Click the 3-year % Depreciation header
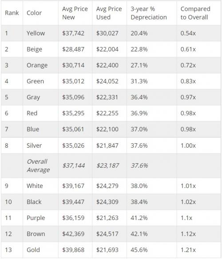Viewport: 222px width, 259px height. pos(149,13)
